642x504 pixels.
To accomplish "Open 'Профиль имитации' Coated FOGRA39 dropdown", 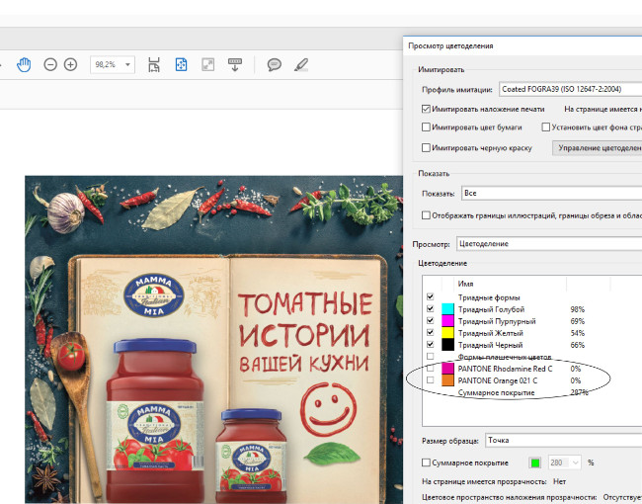I will (x=570, y=89).
